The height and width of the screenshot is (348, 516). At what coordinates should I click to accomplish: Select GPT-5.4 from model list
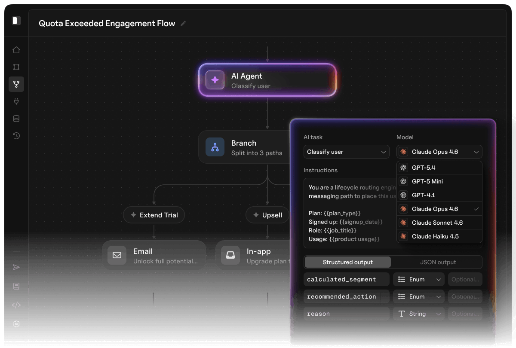pyautogui.click(x=439, y=168)
